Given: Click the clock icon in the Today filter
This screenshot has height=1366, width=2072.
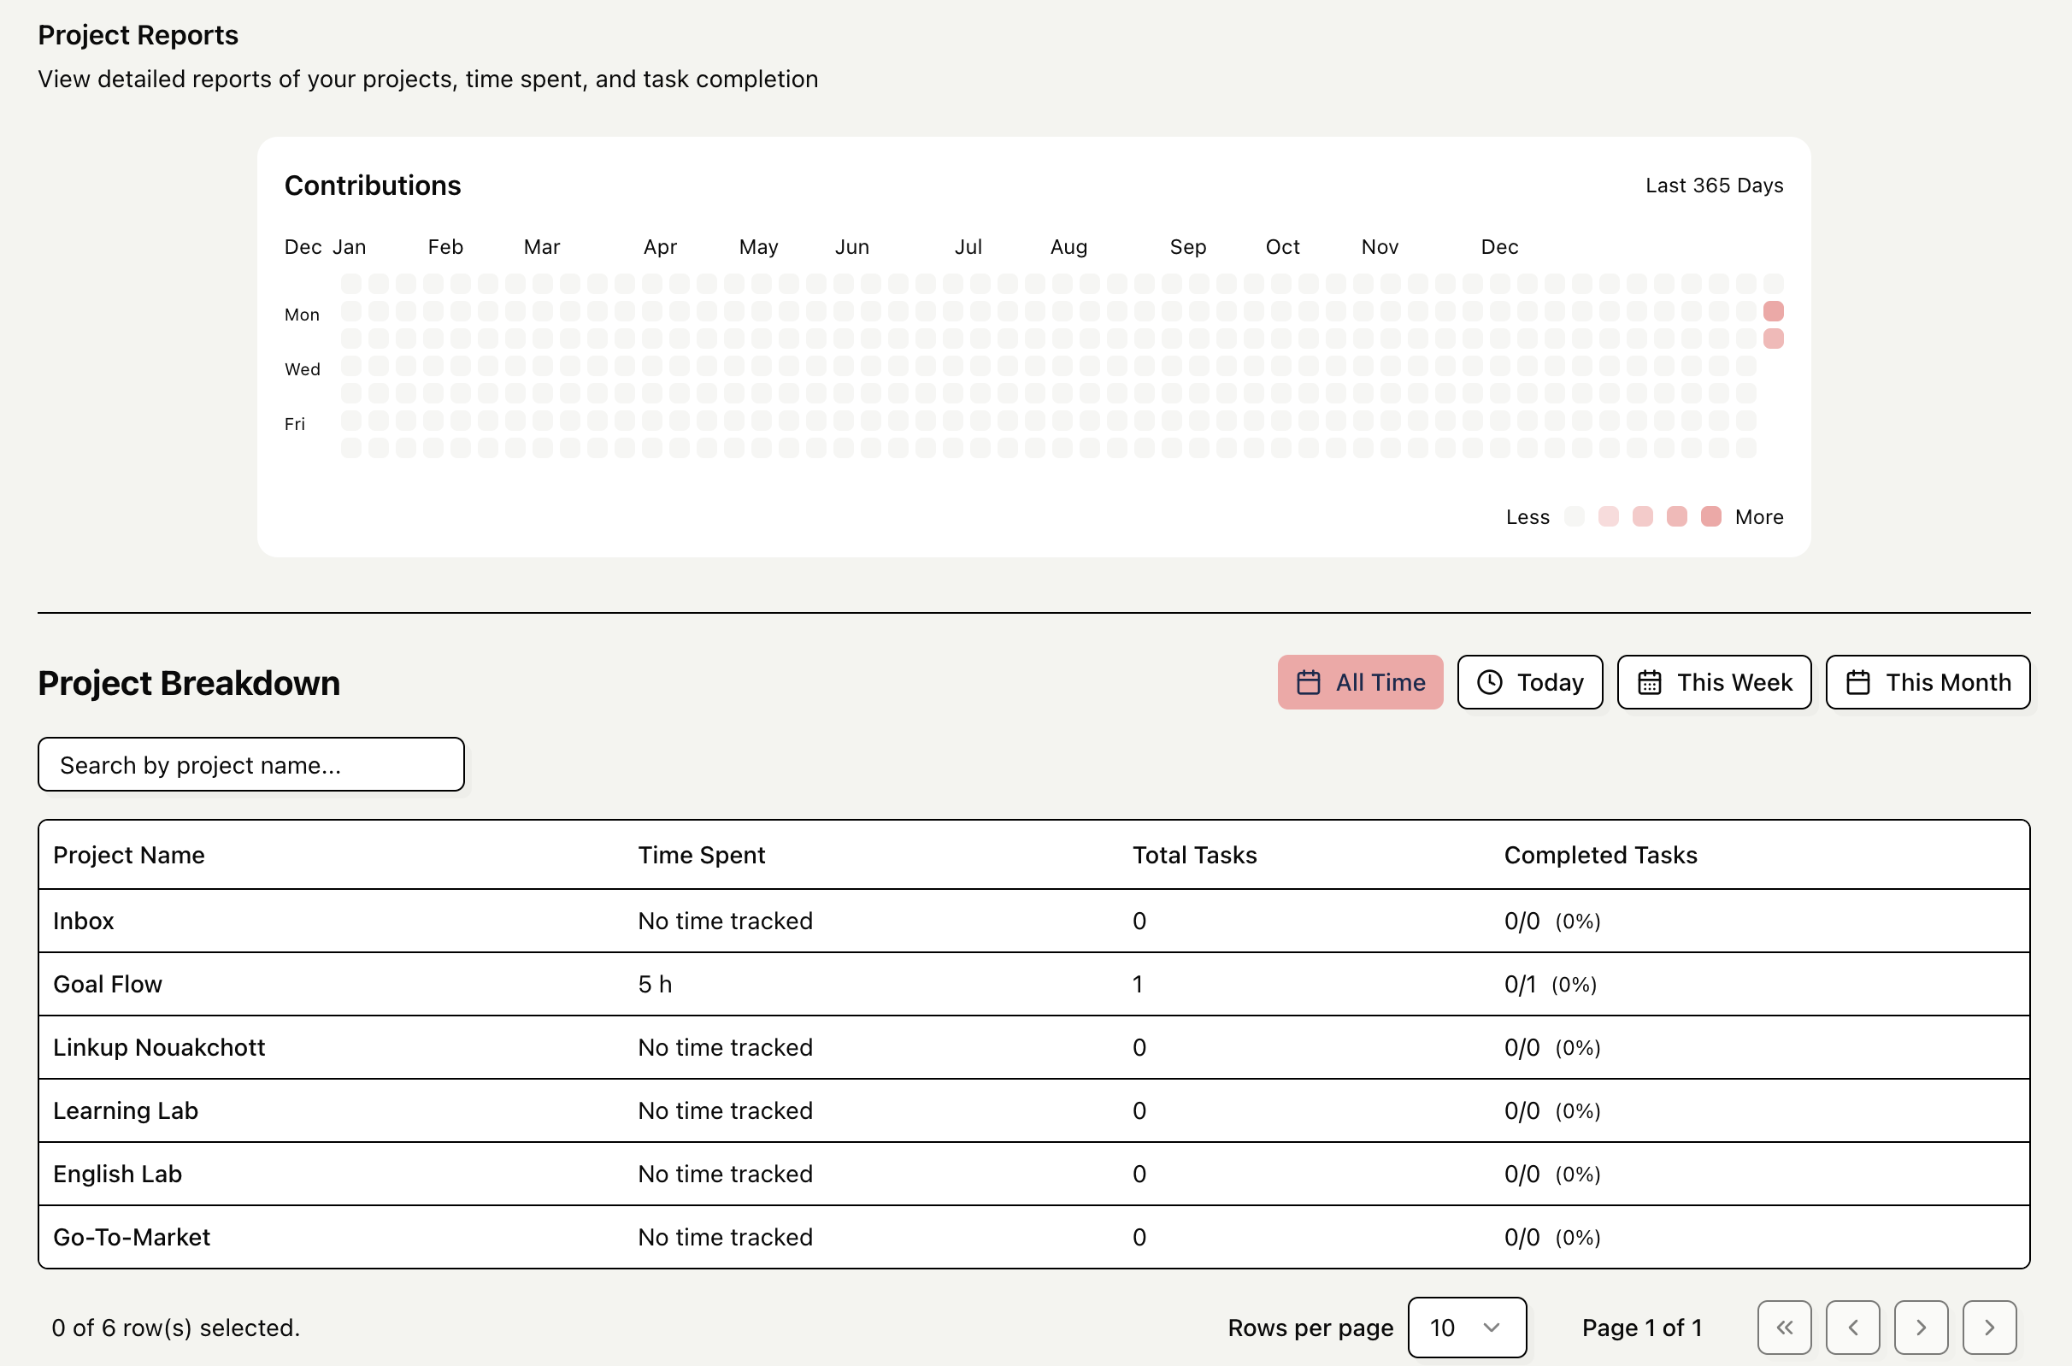Looking at the screenshot, I should pos(1490,682).
